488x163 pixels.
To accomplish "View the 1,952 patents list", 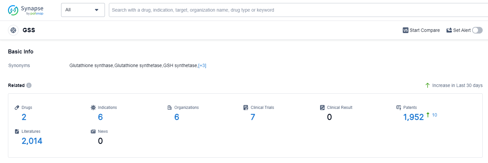I will click(413, 117).
